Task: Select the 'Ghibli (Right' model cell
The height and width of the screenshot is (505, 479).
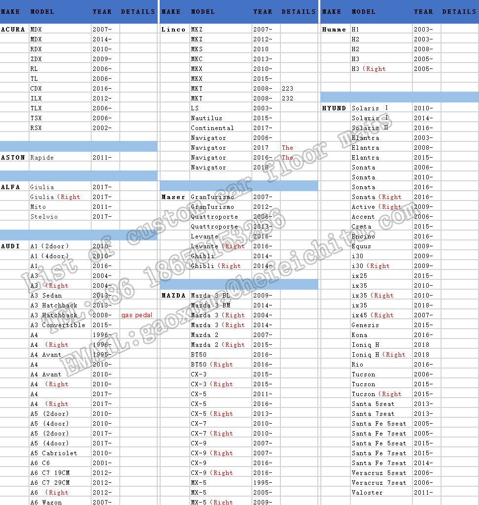Action: tap(221, 266)
